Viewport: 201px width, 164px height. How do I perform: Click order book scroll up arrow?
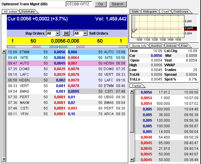(x=4, y=52)
